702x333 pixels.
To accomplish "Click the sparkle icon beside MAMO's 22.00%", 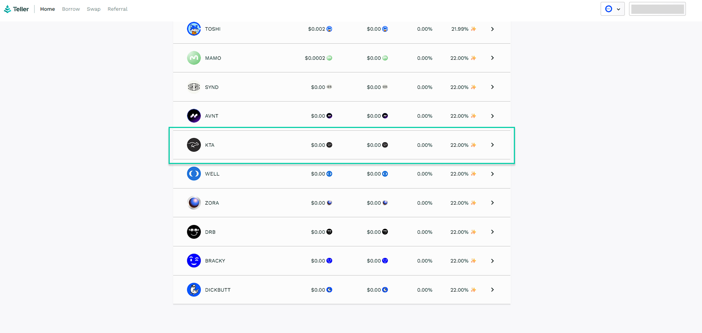I will click(473, 58).
